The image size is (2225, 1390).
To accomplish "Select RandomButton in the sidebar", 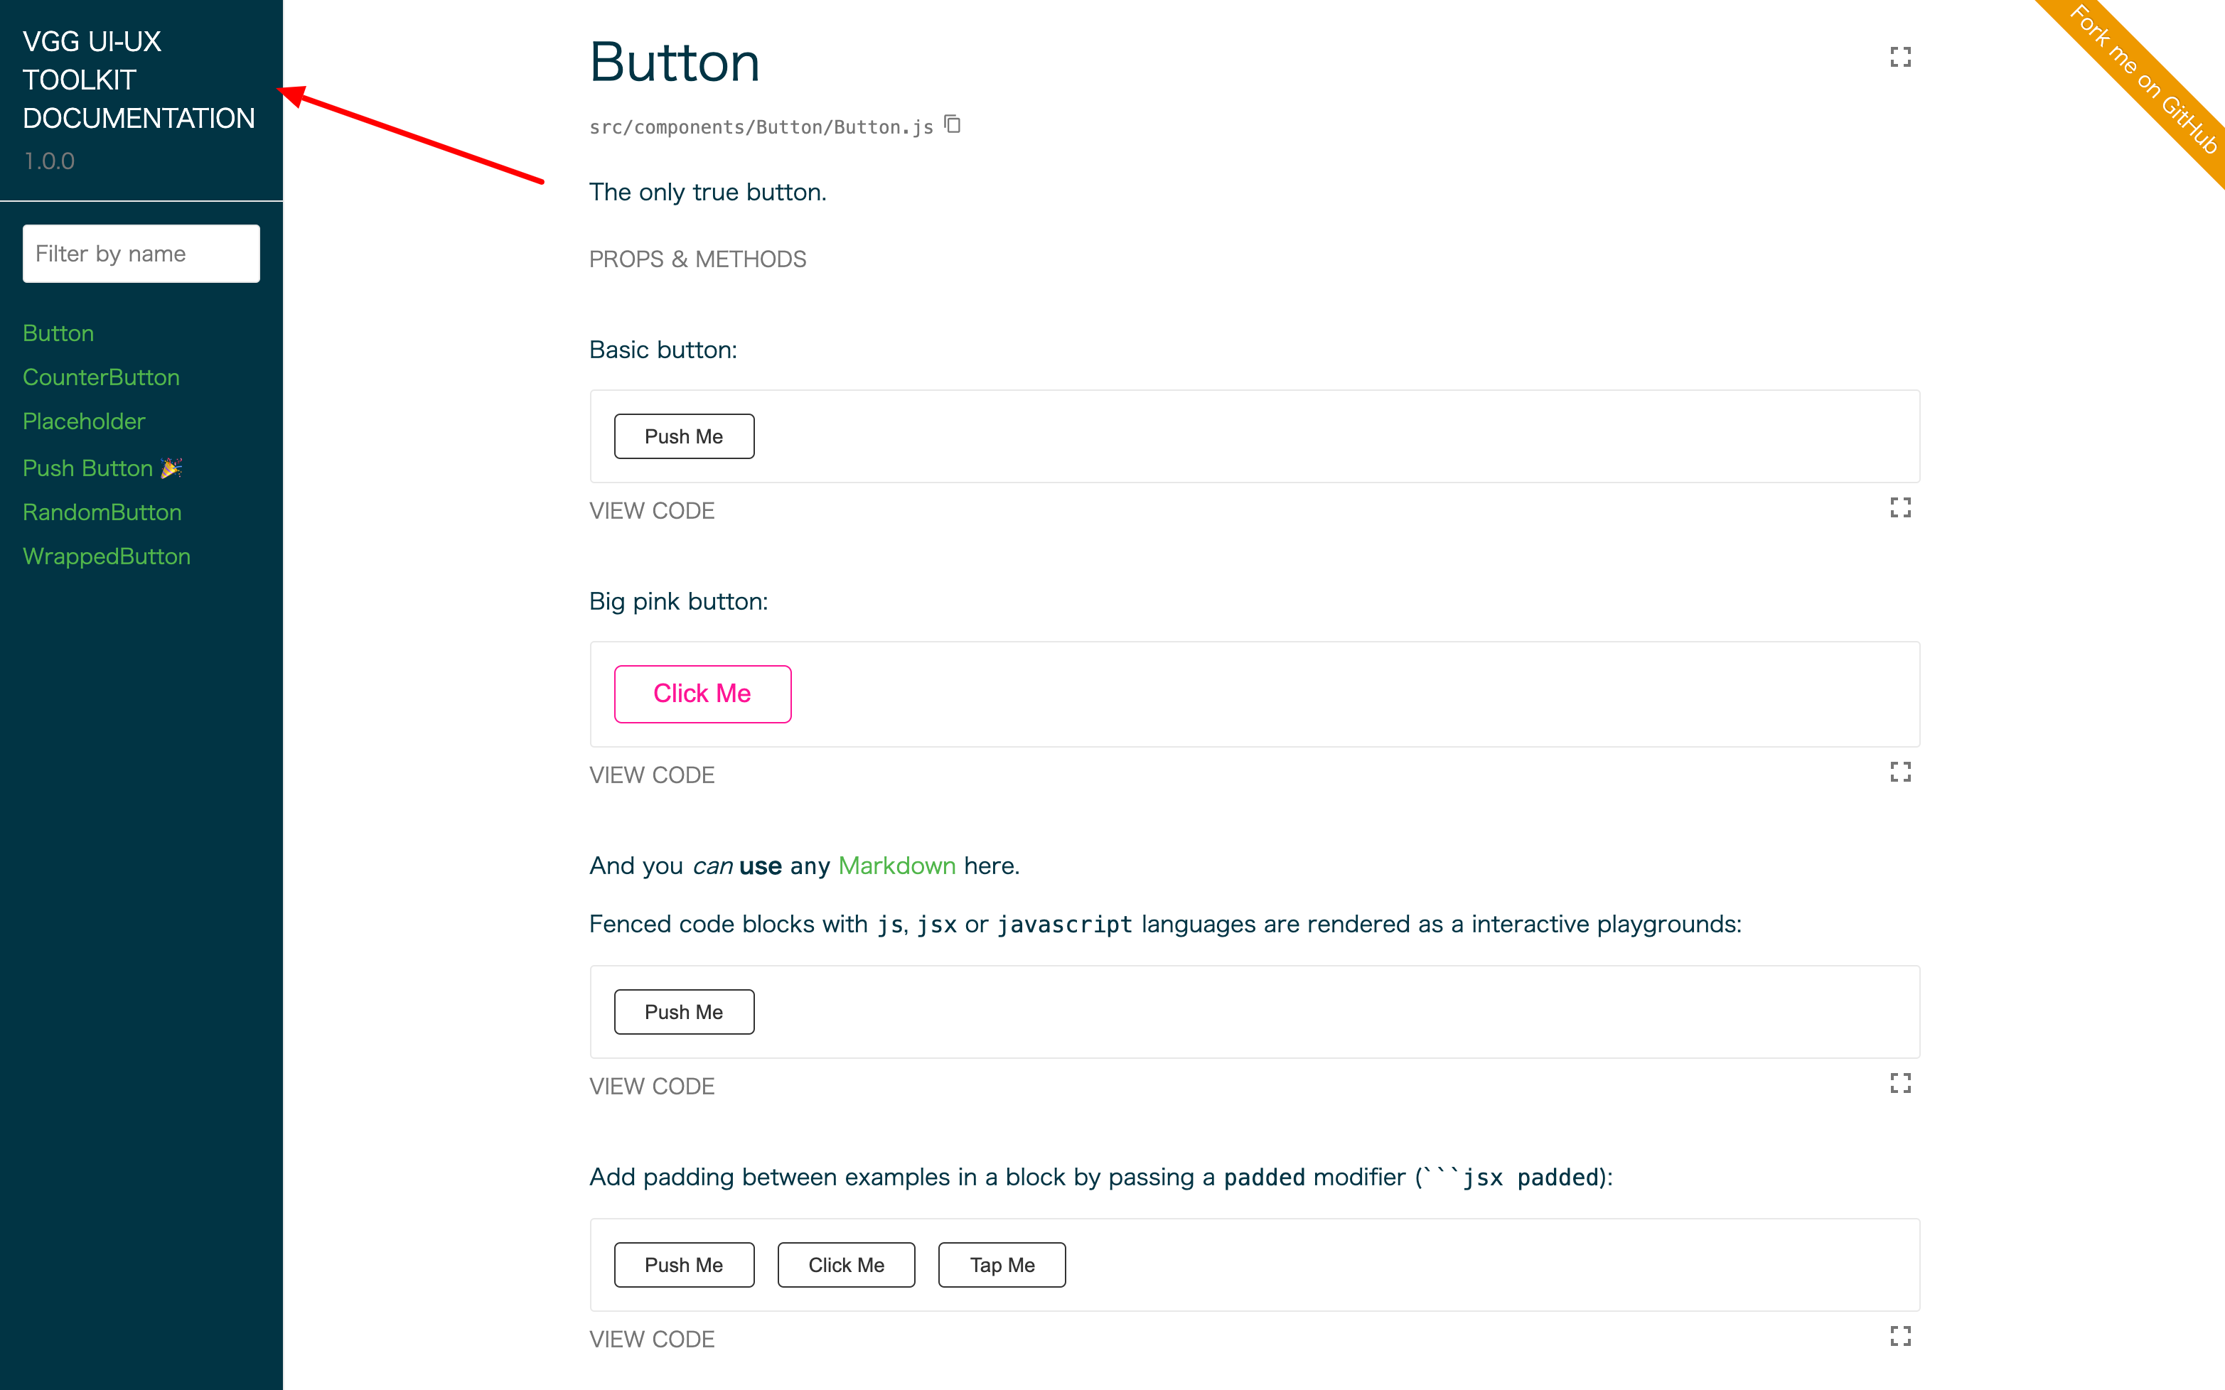I will [x=102, y=512].
